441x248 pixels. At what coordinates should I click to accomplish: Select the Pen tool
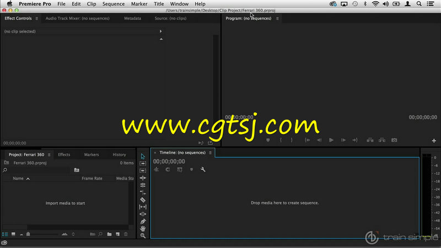pyautogui.click(x=143, y=222)
